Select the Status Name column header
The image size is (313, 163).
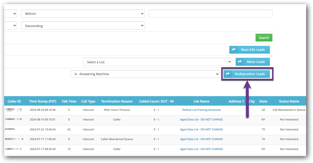coord(289,101)
